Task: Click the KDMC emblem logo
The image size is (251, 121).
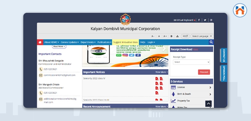Action: [125, 19]
